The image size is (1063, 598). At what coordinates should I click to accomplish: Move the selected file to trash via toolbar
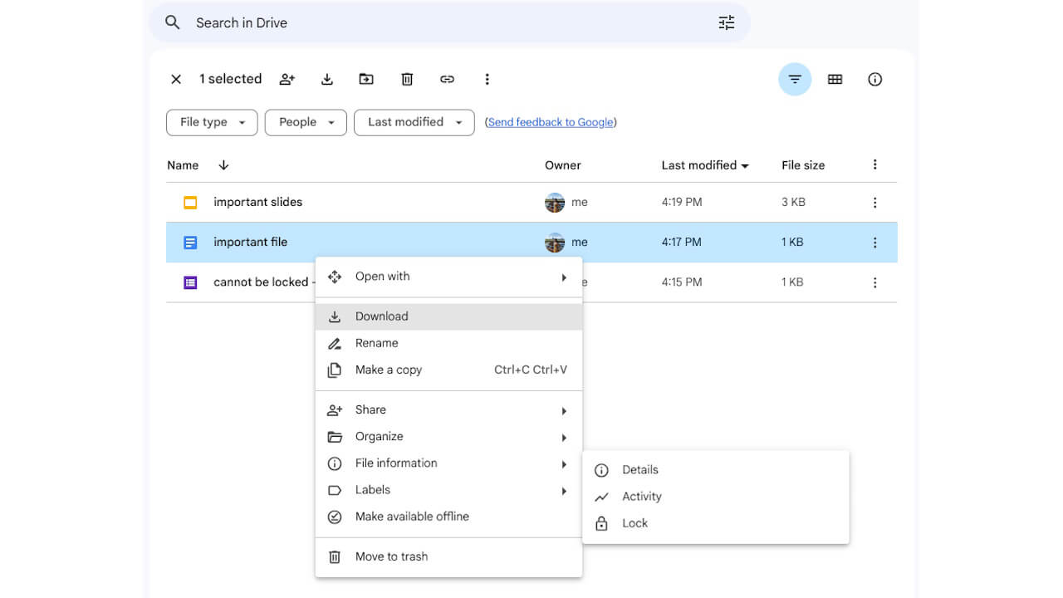[x=406, y=79]
